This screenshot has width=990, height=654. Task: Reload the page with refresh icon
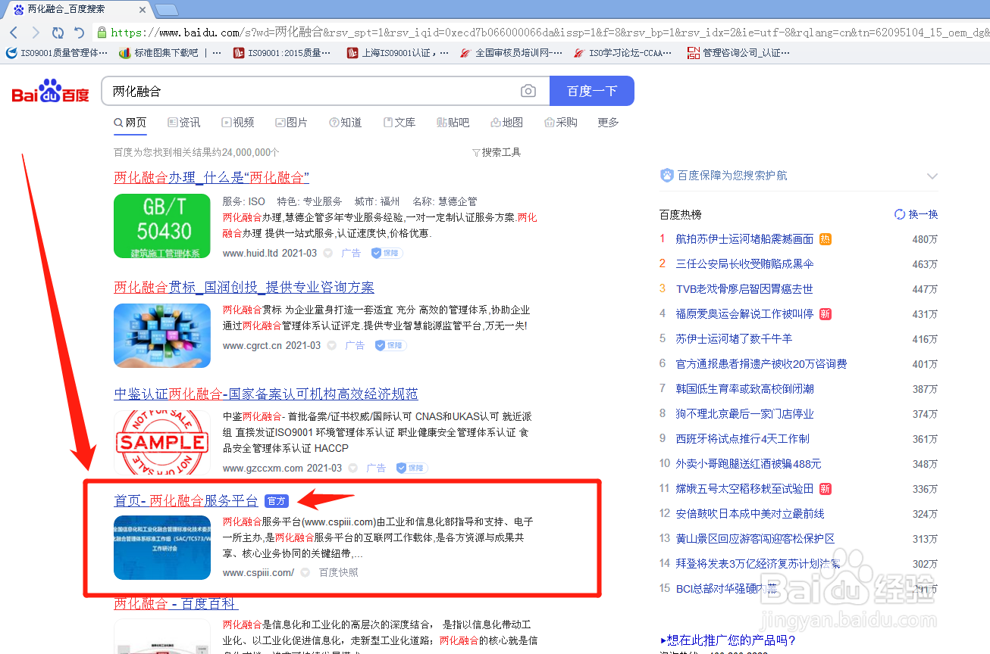pyautogui.click(x=58, y=33)
